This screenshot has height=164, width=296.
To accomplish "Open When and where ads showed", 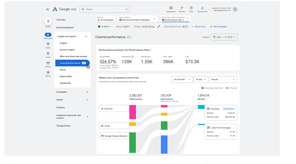I will (73, 56).
